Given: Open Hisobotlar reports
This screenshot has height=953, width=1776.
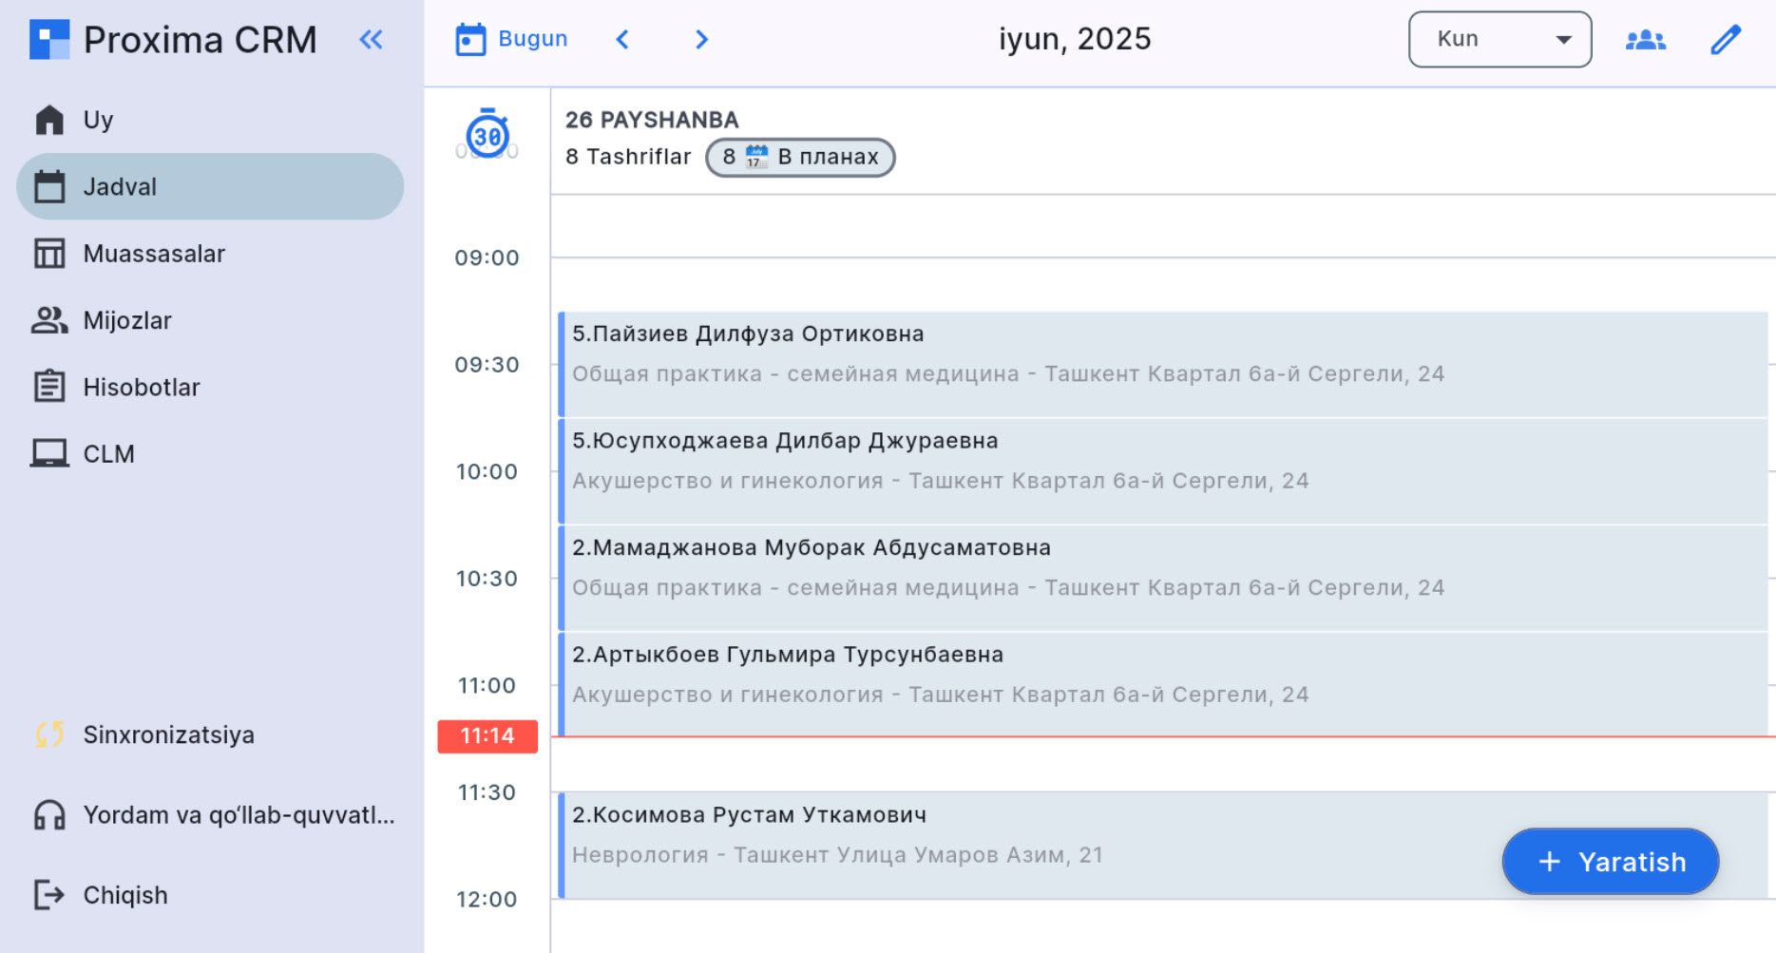Looking at the screenshot, I should 141,387.
